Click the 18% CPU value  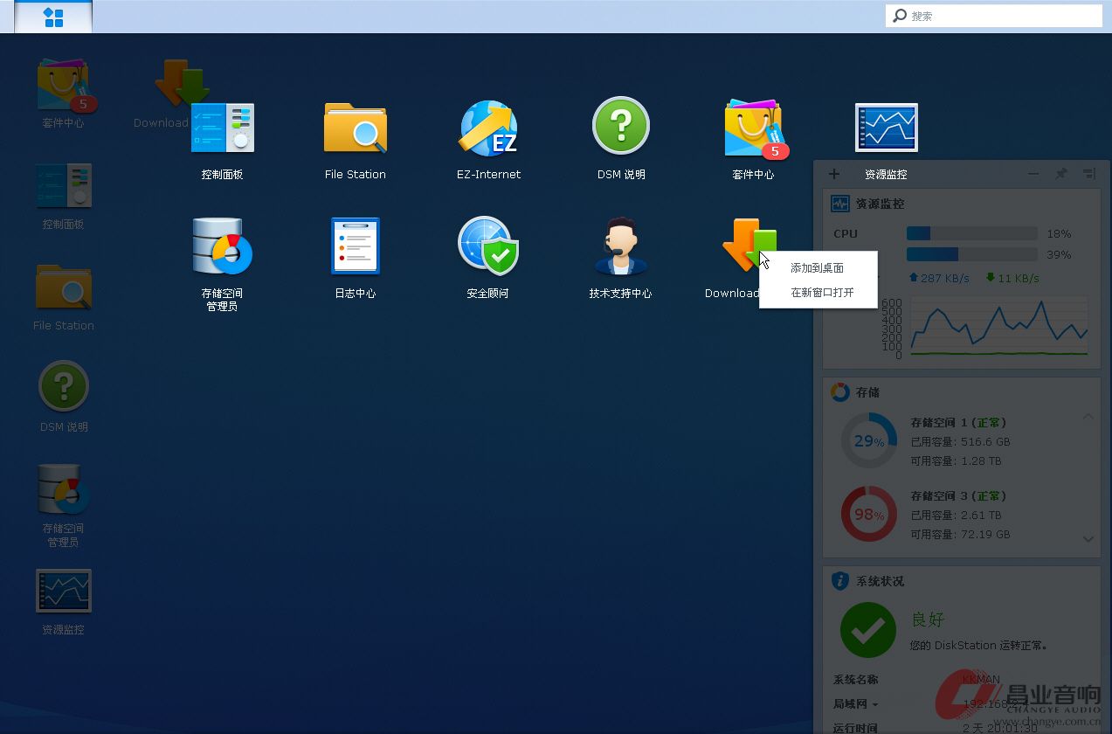(x=1059, y=233)
